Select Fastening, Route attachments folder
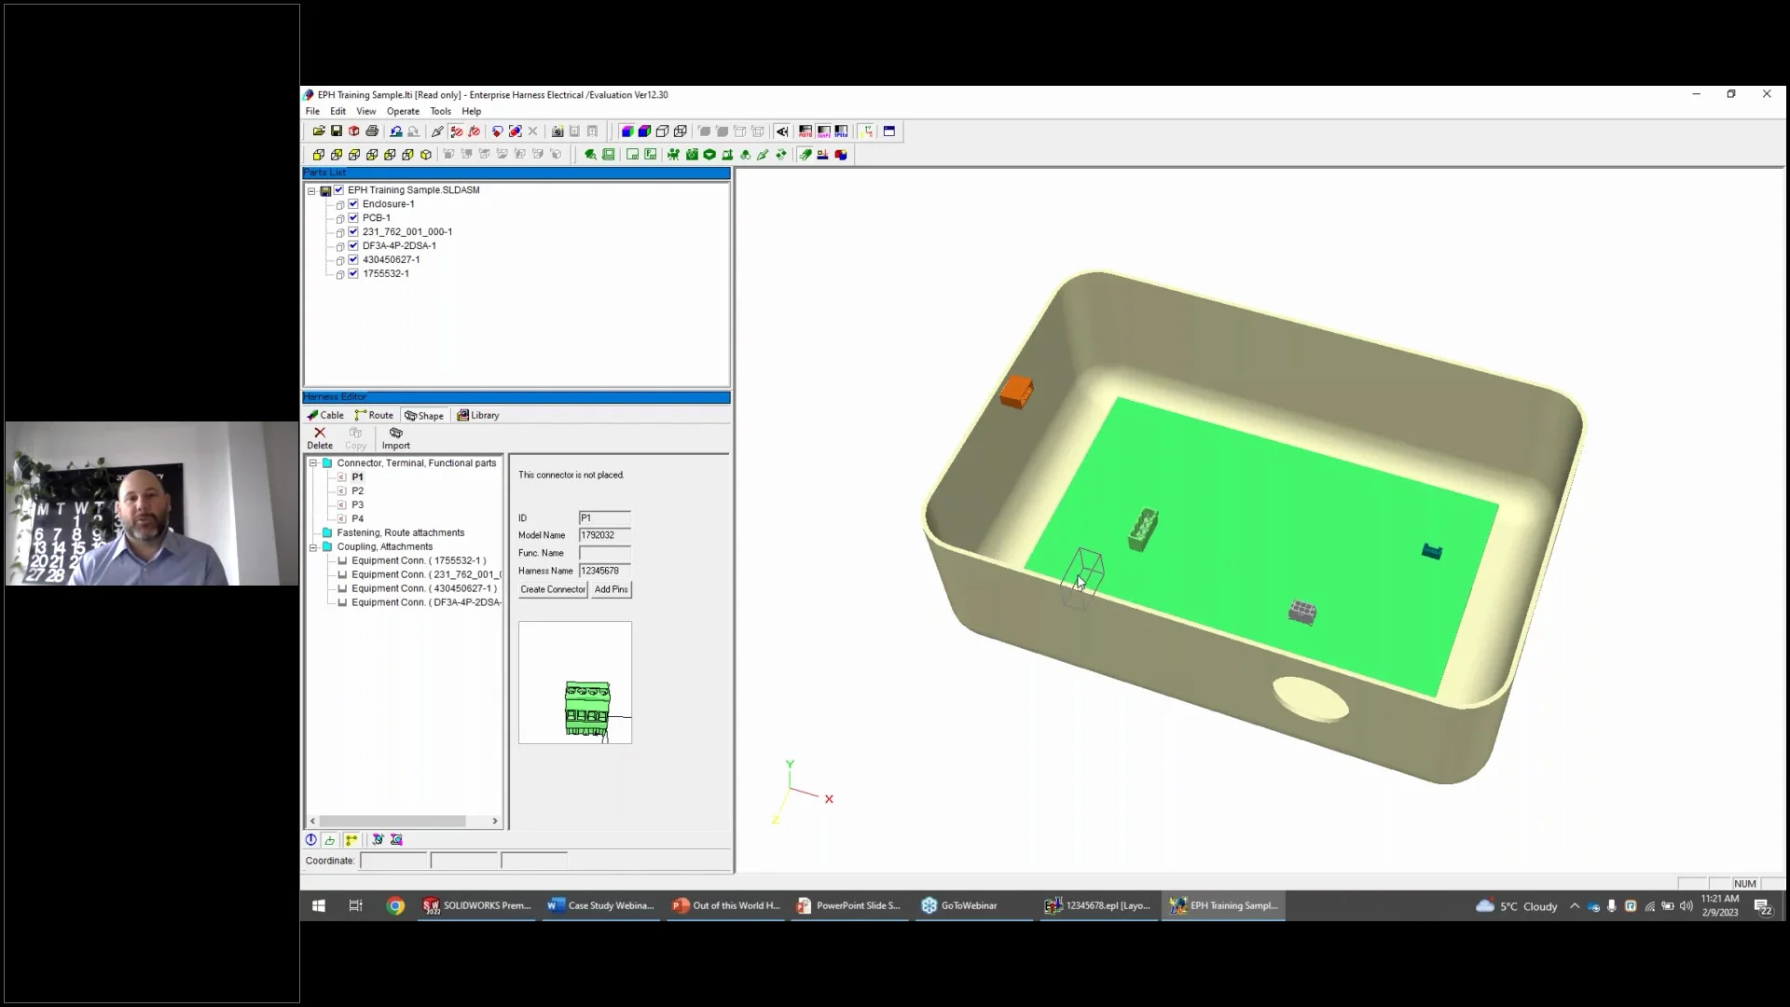This screenshot has width=1790, height=1007. coord(401,533)
